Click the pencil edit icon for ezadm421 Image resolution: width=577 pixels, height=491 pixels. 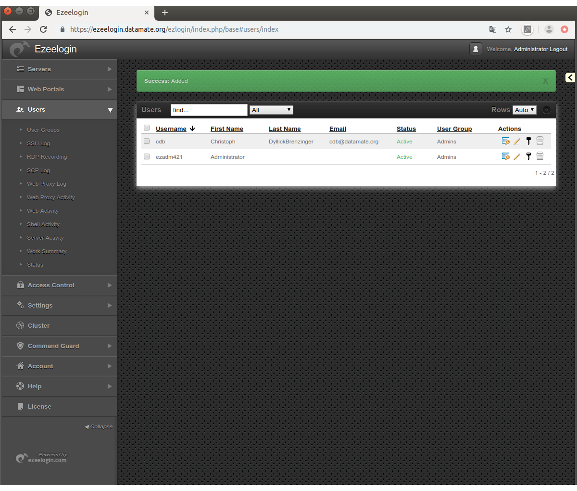click(x=517, y=157)
